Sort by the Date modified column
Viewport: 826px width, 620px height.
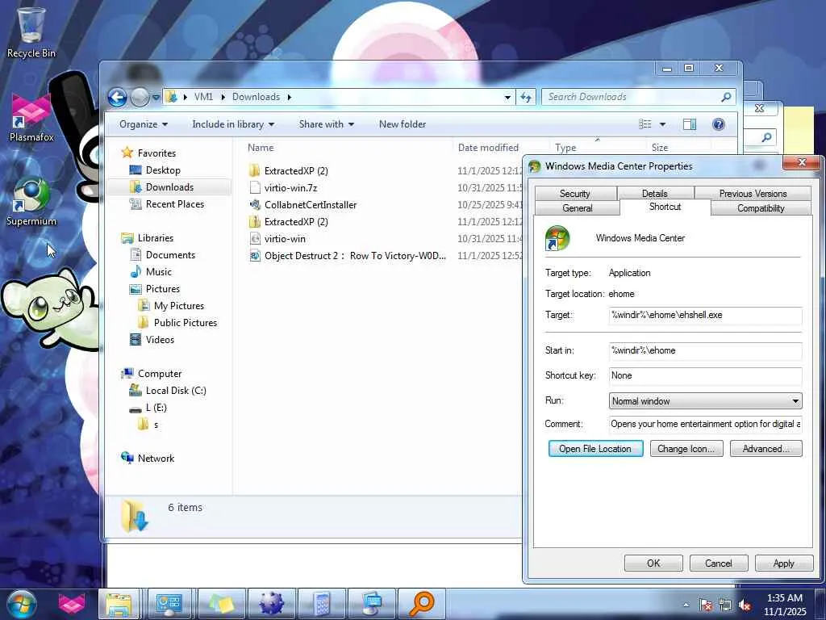point(488,148)
